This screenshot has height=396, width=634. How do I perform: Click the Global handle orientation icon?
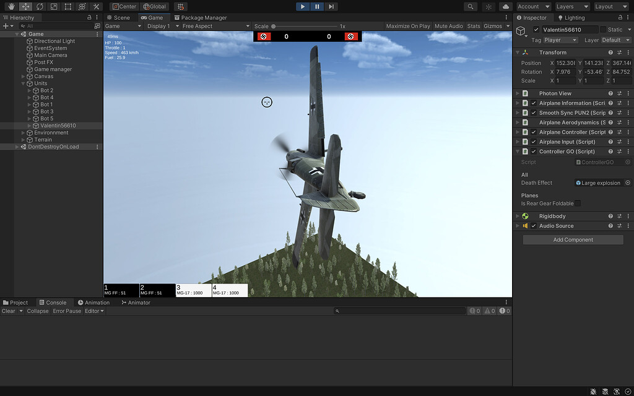point(154,6)
